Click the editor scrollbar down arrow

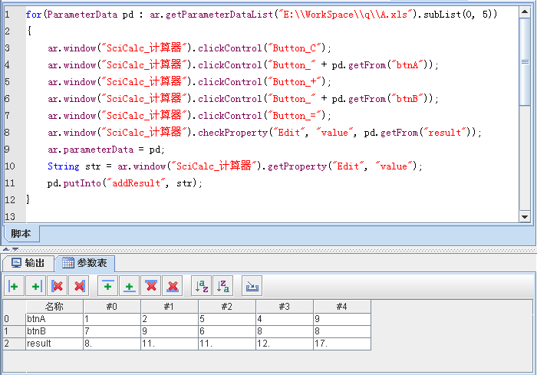pyautogui.click(x=524, y=217)
